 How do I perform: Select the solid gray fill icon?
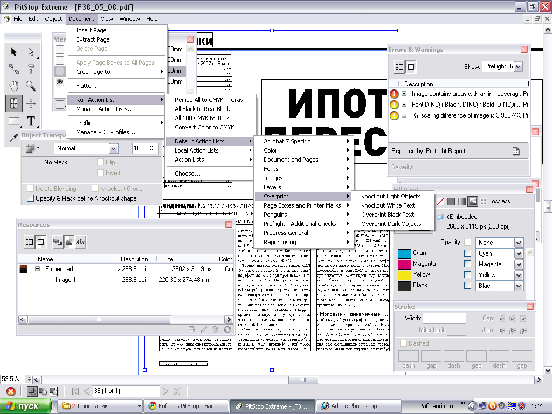[451, 202]
